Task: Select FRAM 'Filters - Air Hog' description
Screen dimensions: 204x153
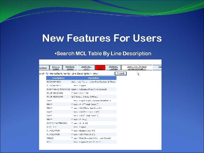Action: click(79, 120)
